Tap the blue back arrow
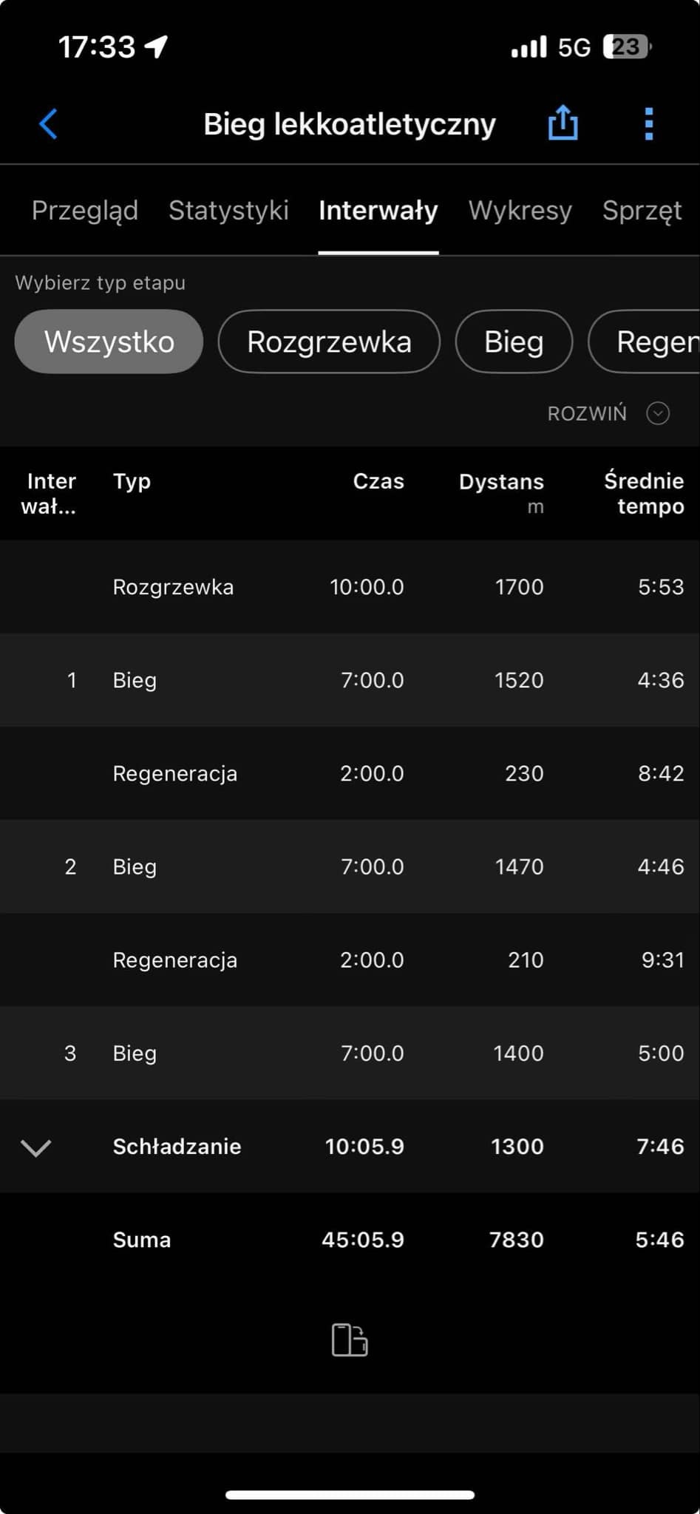This screenshot has height=1514, width=700. click(49, 123)
